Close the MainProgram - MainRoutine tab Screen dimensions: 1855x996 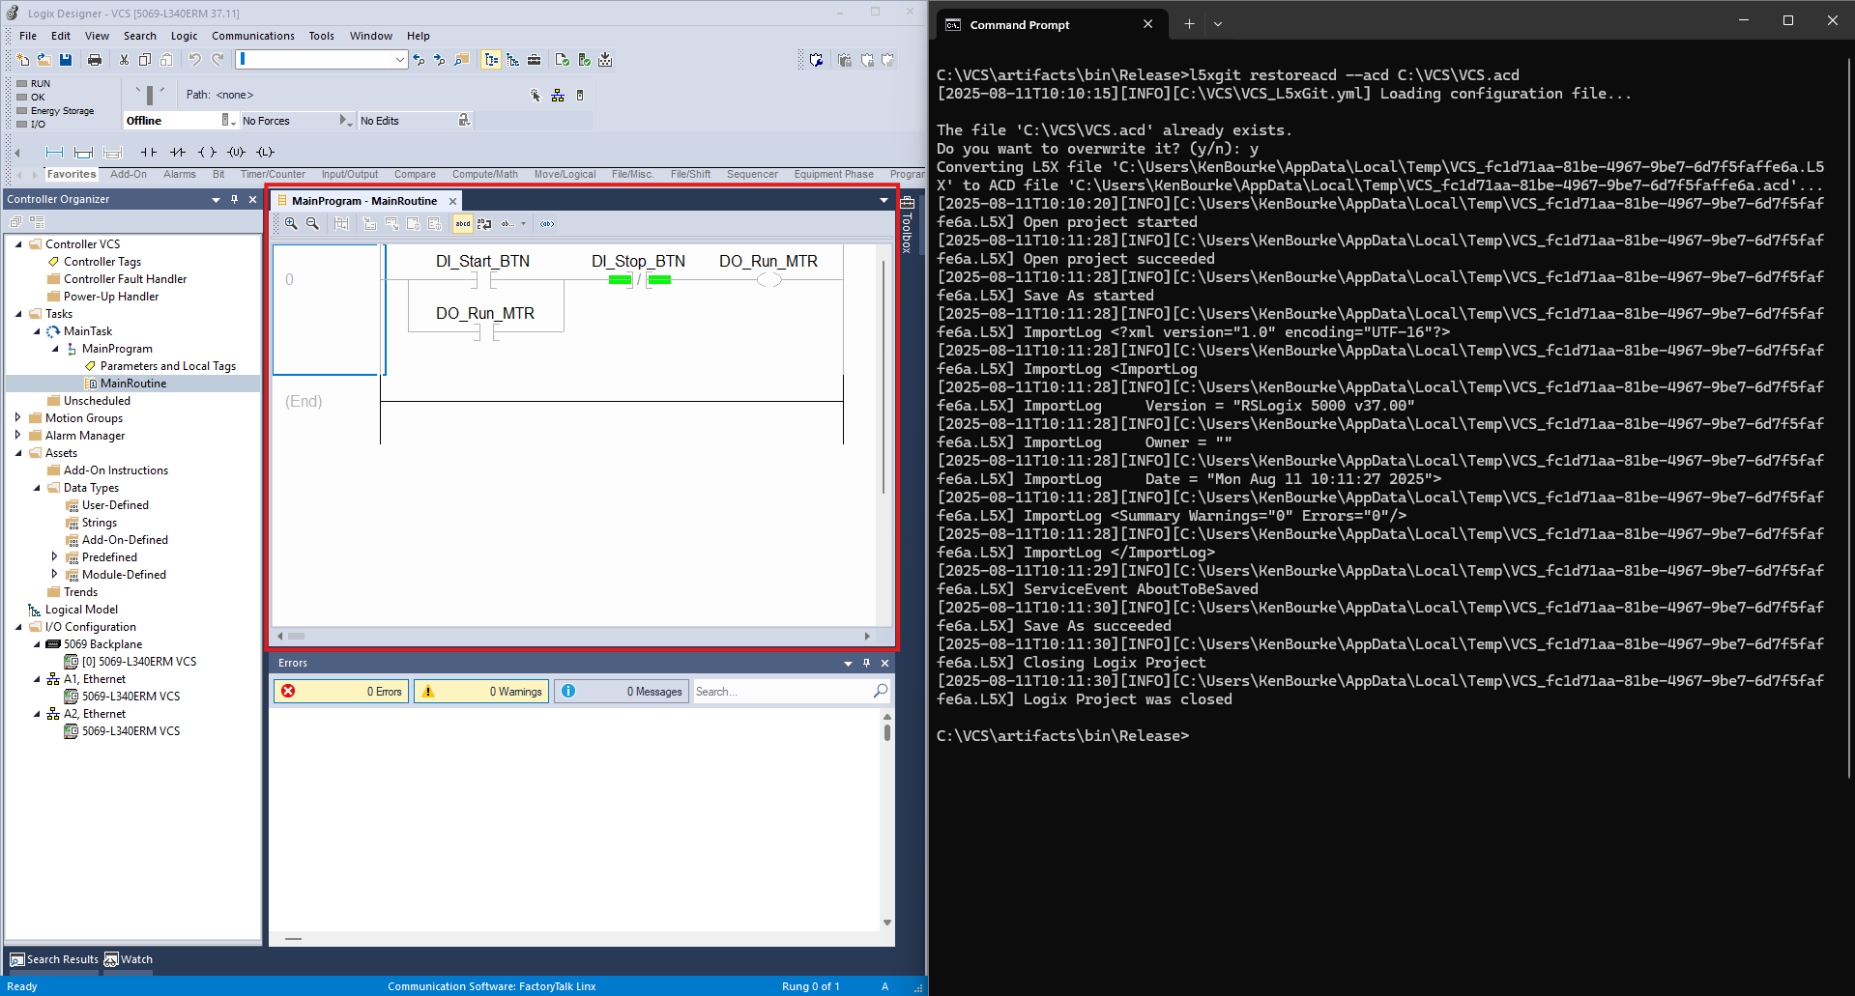(x=452, y=201)
